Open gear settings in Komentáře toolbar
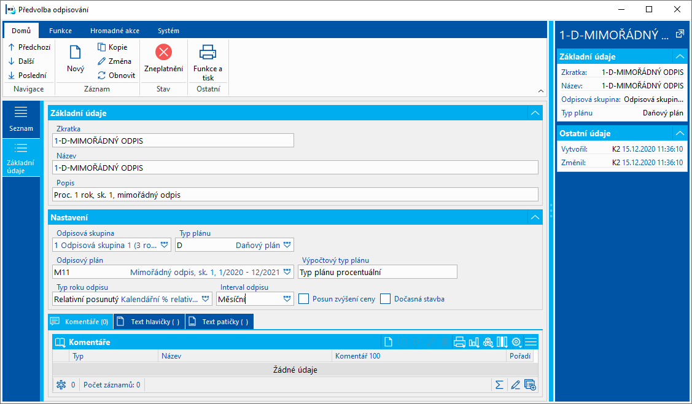This screenshot has height=404, width=692. click(x=516, y=342)
